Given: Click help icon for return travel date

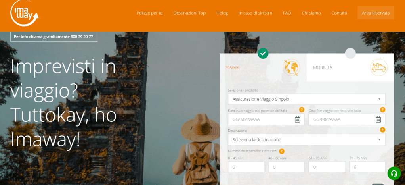Looking at the screenshot, I should (x=382, y=110).
